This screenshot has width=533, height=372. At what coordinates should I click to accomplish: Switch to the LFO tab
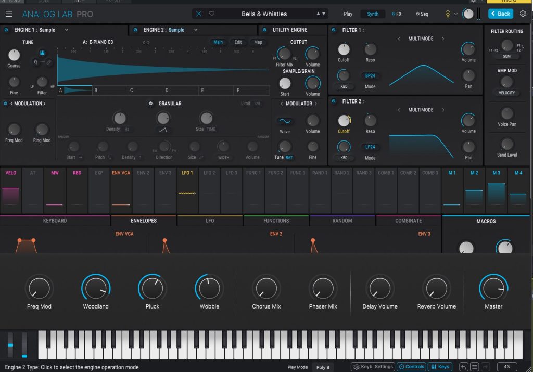coord(210,221)
